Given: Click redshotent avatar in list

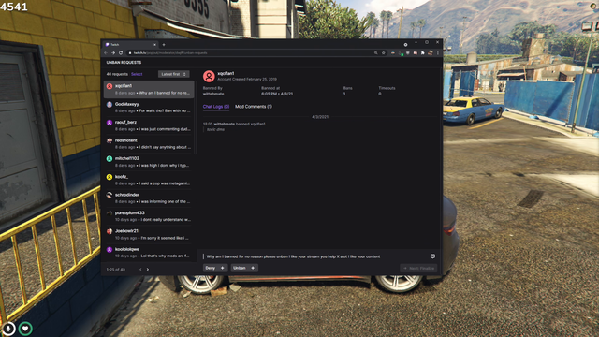Looking at the screenshot, I should pos(110,140).
